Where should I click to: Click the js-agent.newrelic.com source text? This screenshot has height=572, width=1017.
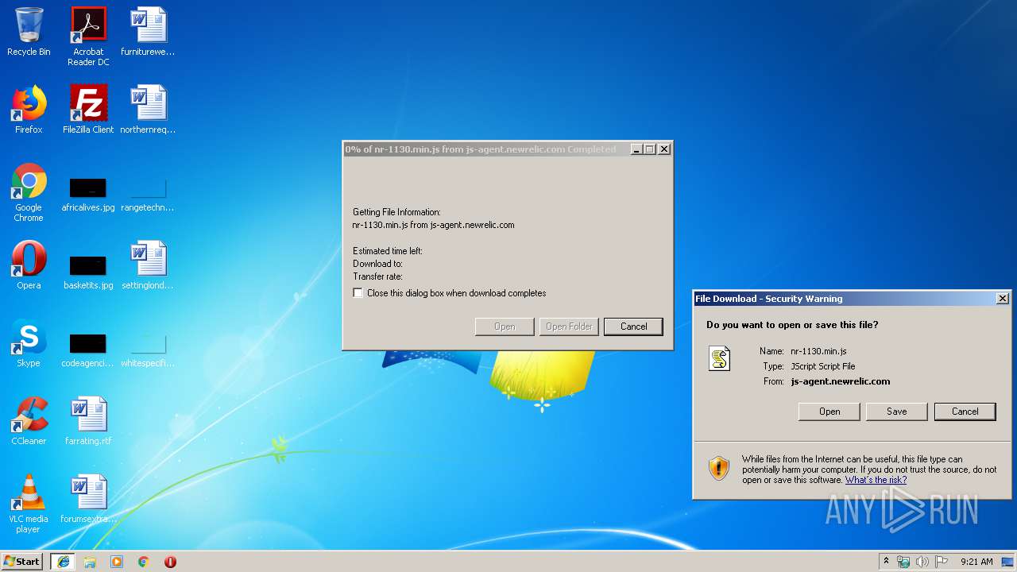pos(841,381)
